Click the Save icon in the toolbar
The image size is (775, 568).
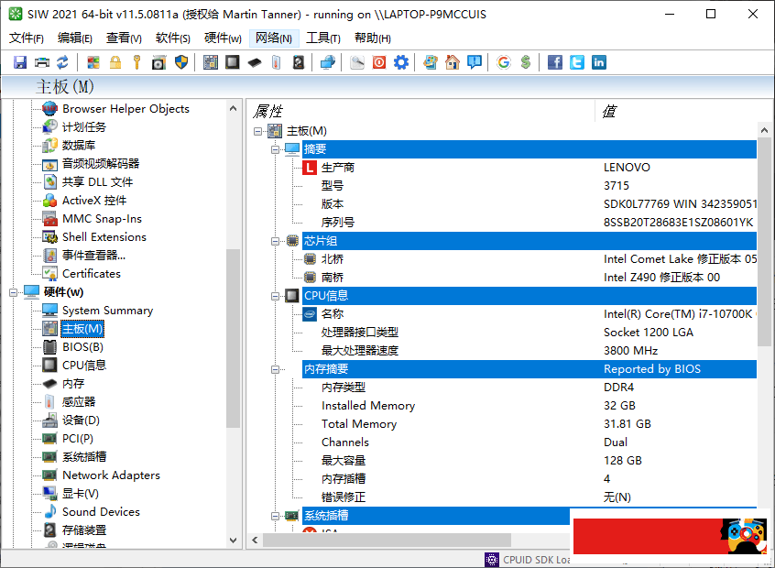coord(20,62)
